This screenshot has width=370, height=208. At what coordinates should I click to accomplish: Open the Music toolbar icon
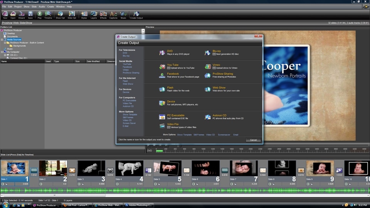[x=123, y=15]
